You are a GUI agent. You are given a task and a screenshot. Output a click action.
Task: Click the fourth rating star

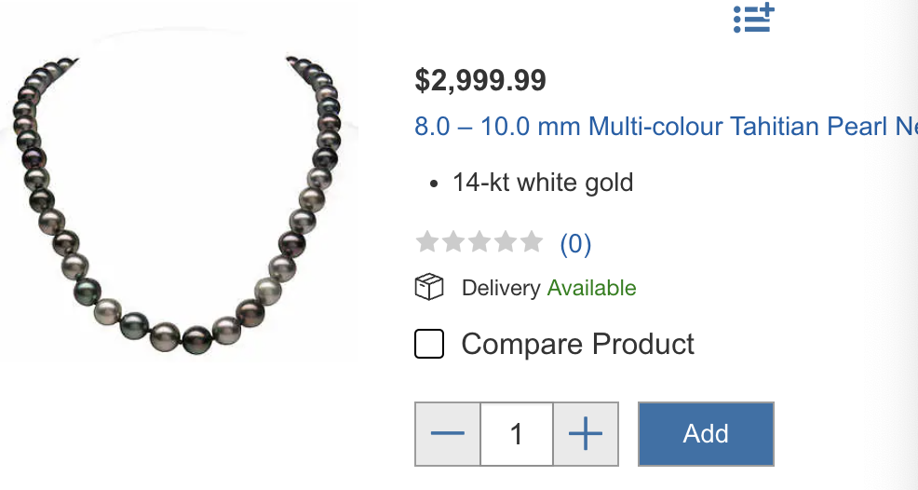(506, 242)
